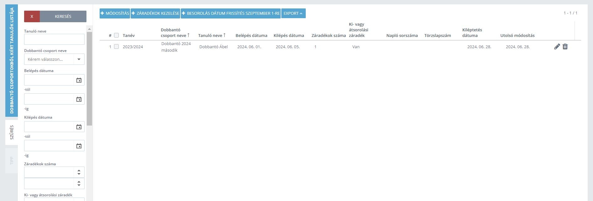Run the Keresés search button

(x=63, y=16)
